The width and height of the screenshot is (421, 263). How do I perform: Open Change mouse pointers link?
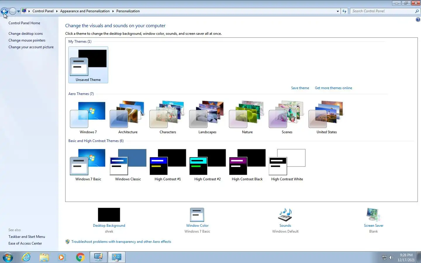[27, 40]
